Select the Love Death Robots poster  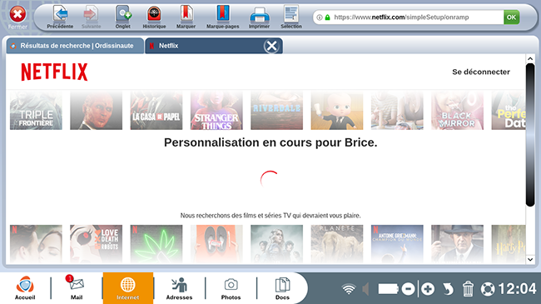pyautogui.click(x=96, y=244)
